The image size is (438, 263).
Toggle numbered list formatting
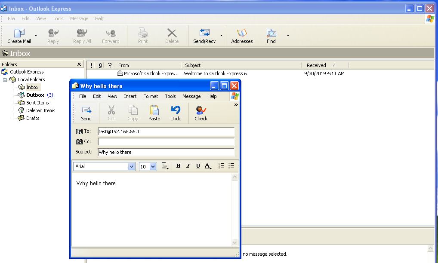(221, 166)
